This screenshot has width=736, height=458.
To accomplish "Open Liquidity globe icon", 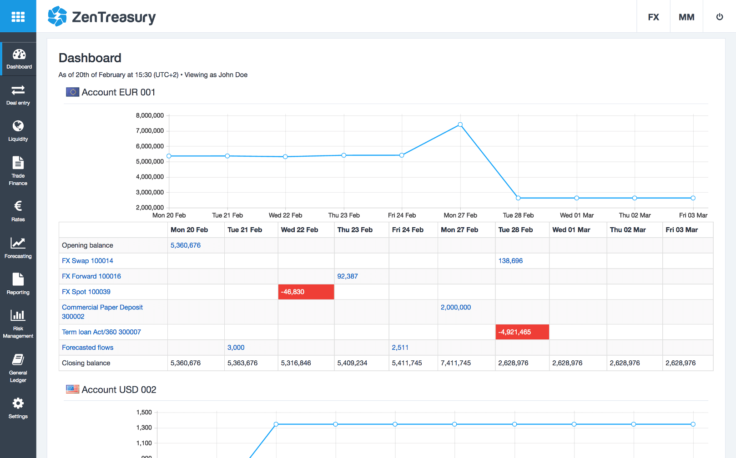I will click(18, 126).
